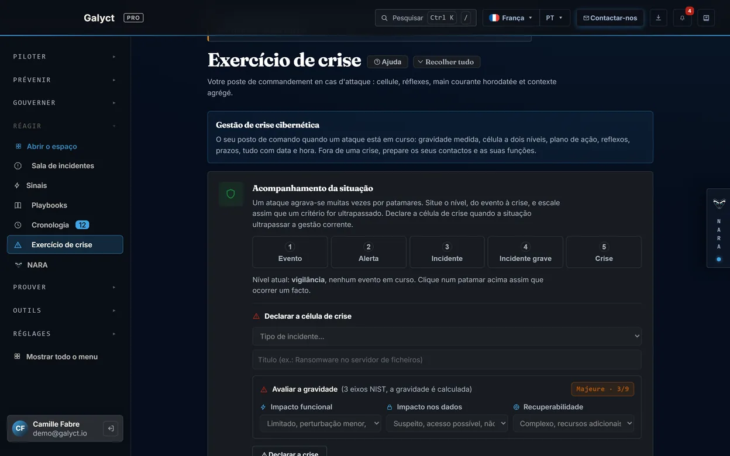Image resolution: width=730 pixels, height=456 pixels.
Task: Click demo@galyct.io email text
Action: point(60,433)
